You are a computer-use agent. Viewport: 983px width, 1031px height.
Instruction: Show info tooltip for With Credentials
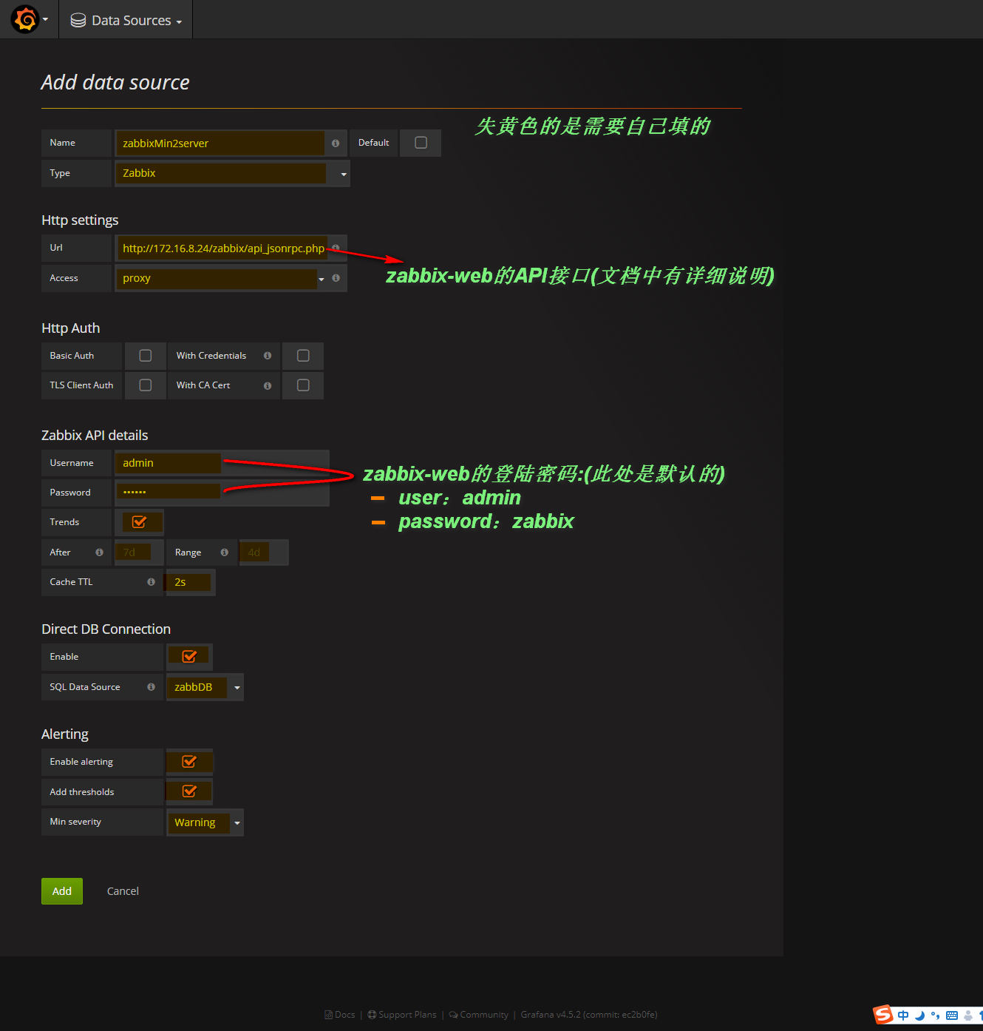[x=268, y=356]
